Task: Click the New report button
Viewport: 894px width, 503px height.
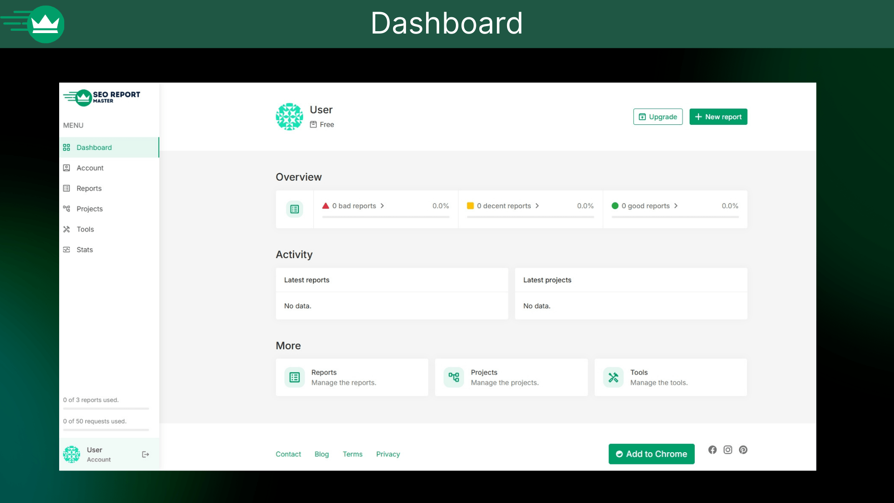Action: pos(718,116)
